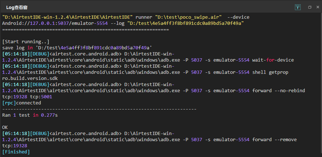This screenshot has width=322, height=157.
Task: Float the Log查看窗 panel via the restore icon
Action: (310, 7)
